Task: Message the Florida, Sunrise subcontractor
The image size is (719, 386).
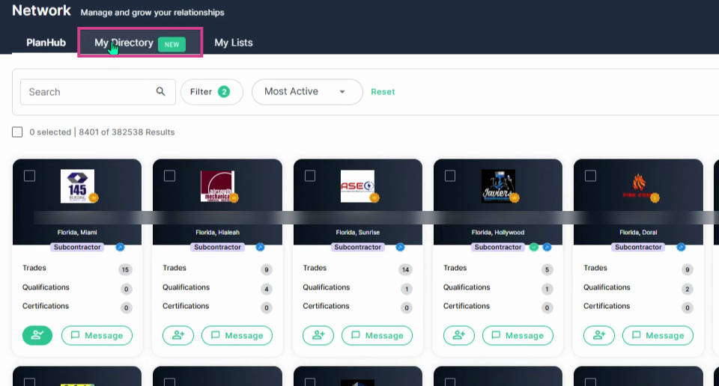Action: point(377,335)
